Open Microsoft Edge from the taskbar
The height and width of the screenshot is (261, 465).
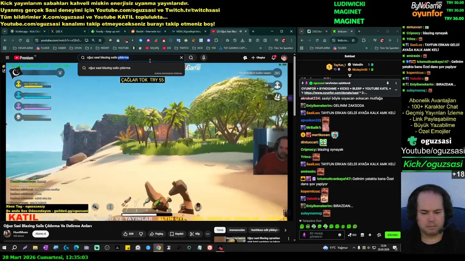pyautogui.click(x=76, y=248)
